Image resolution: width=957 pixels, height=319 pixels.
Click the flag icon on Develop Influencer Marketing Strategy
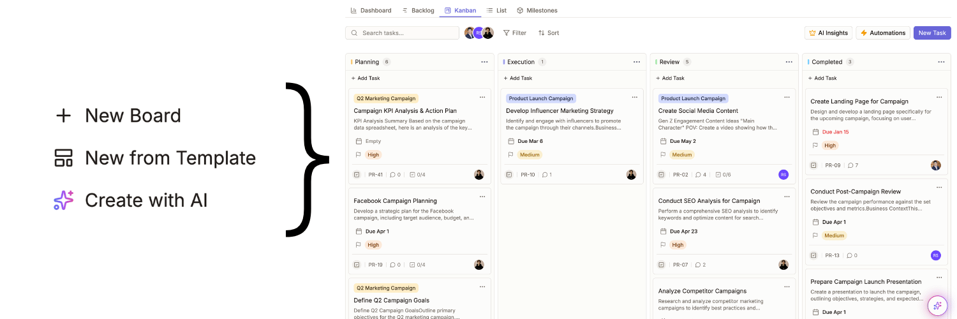point(511,154)
